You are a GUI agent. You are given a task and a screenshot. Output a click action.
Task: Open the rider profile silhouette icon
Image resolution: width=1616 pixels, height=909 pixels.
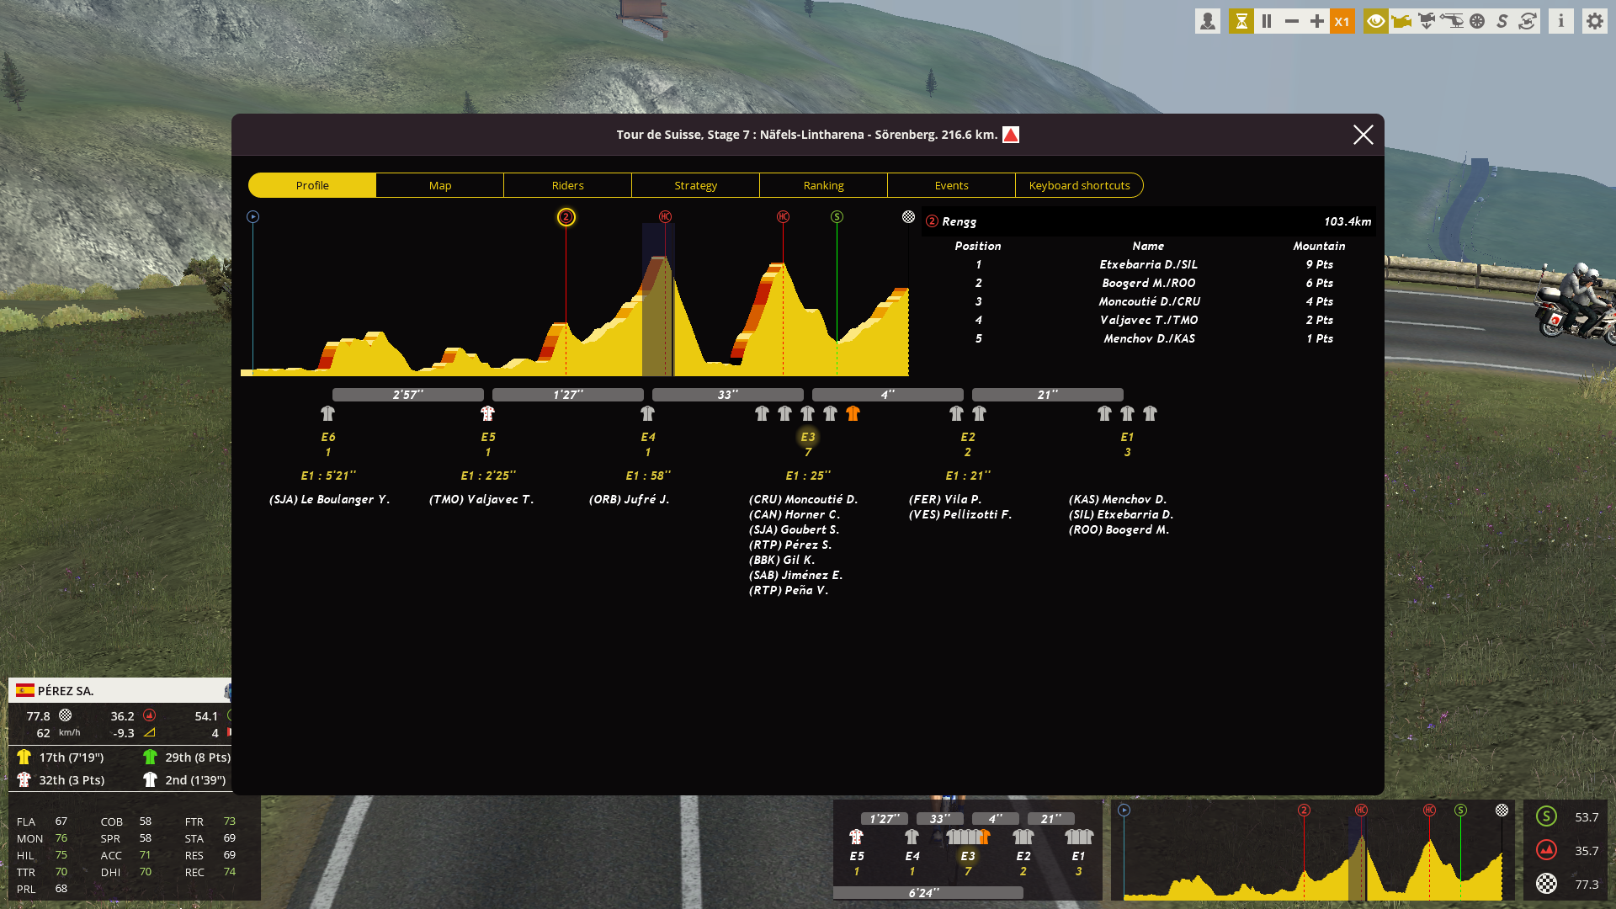click(x=1208, y=21)
